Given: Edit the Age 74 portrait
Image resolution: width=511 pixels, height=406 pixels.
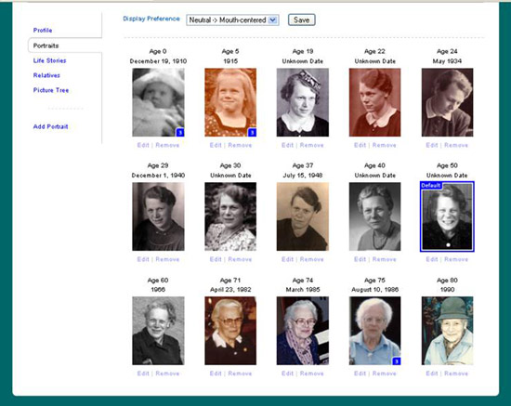Looking at the screenshot, I should [x=287, y=373].
